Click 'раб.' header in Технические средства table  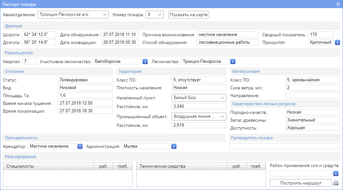tap(237, 166)
